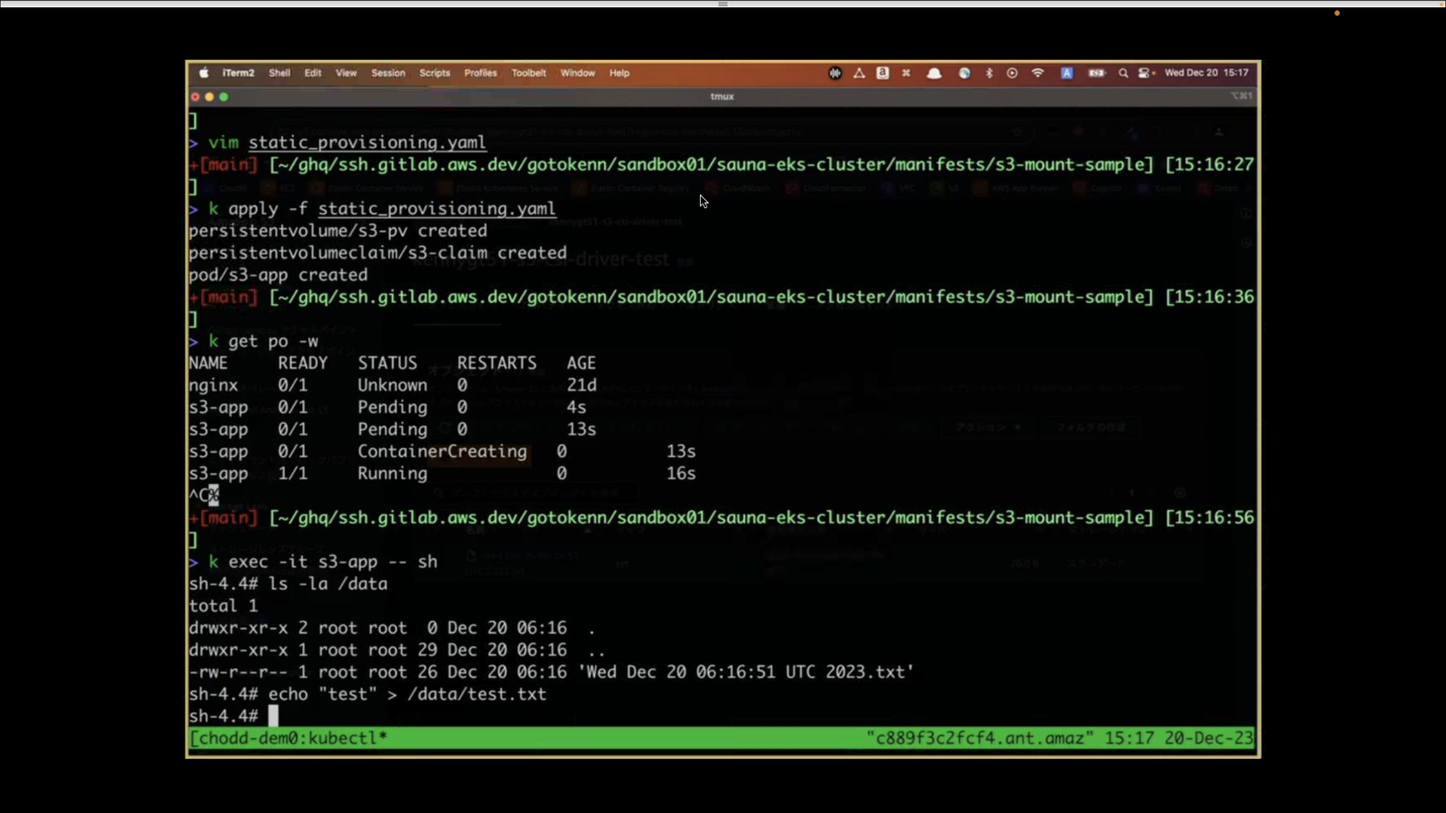
Task: Open the Session menu
Action: coord(388,73)
